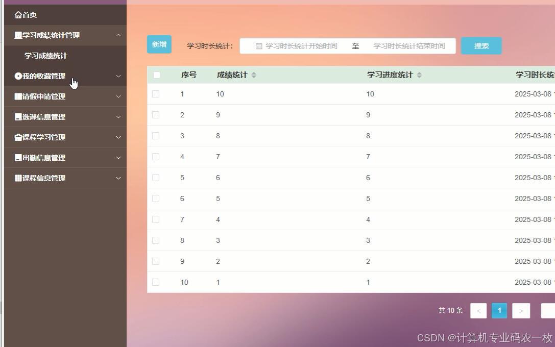Click the 序号 column header
The image size is (555, 347).
pyautogui.click(x=188, y=75)
